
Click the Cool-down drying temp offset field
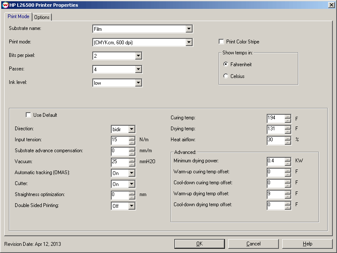[x=276, y=205]
